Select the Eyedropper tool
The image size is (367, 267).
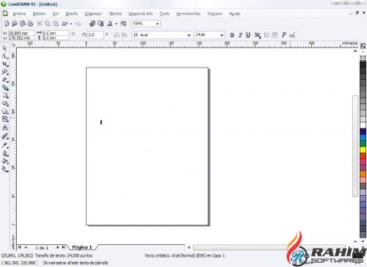click(x=5, y=145)
